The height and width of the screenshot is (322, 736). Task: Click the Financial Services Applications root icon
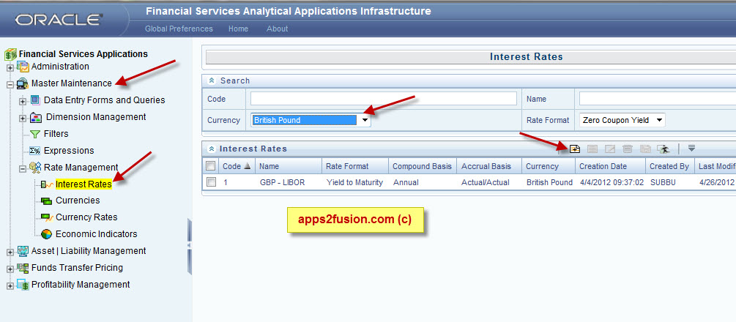click(x=11, y=54)
